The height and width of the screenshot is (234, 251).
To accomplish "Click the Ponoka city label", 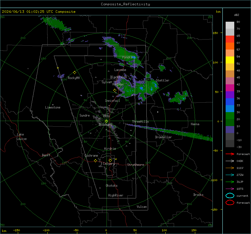I will pyautogui.click(x=127, y=57).
